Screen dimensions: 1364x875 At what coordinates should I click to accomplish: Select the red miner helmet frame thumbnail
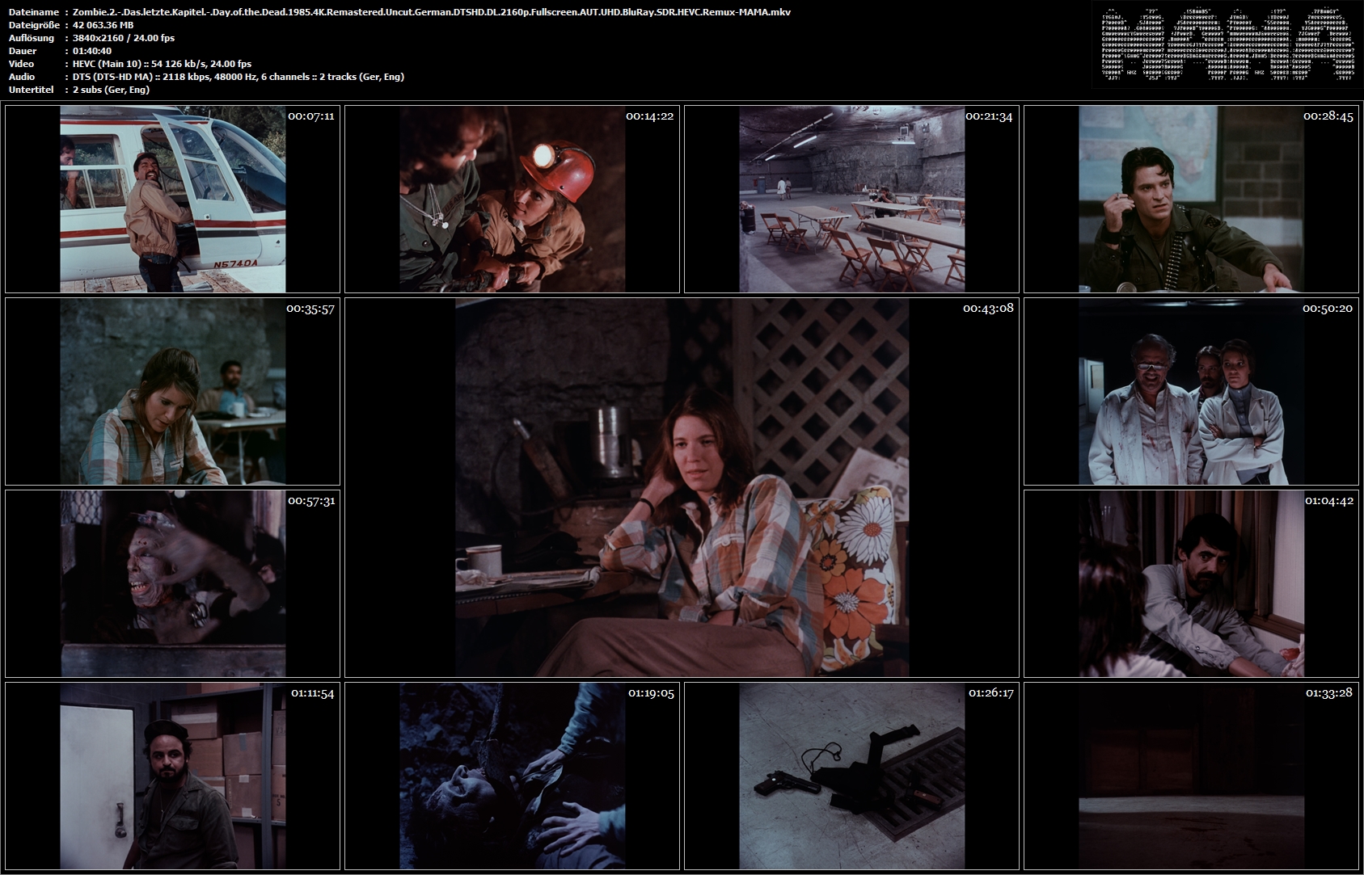512,199
